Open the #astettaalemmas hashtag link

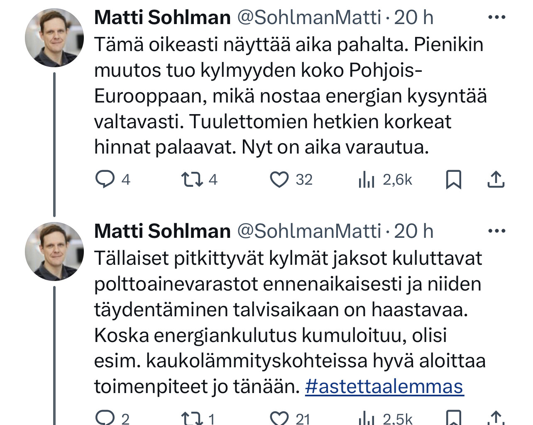click(x=384, y=387)
